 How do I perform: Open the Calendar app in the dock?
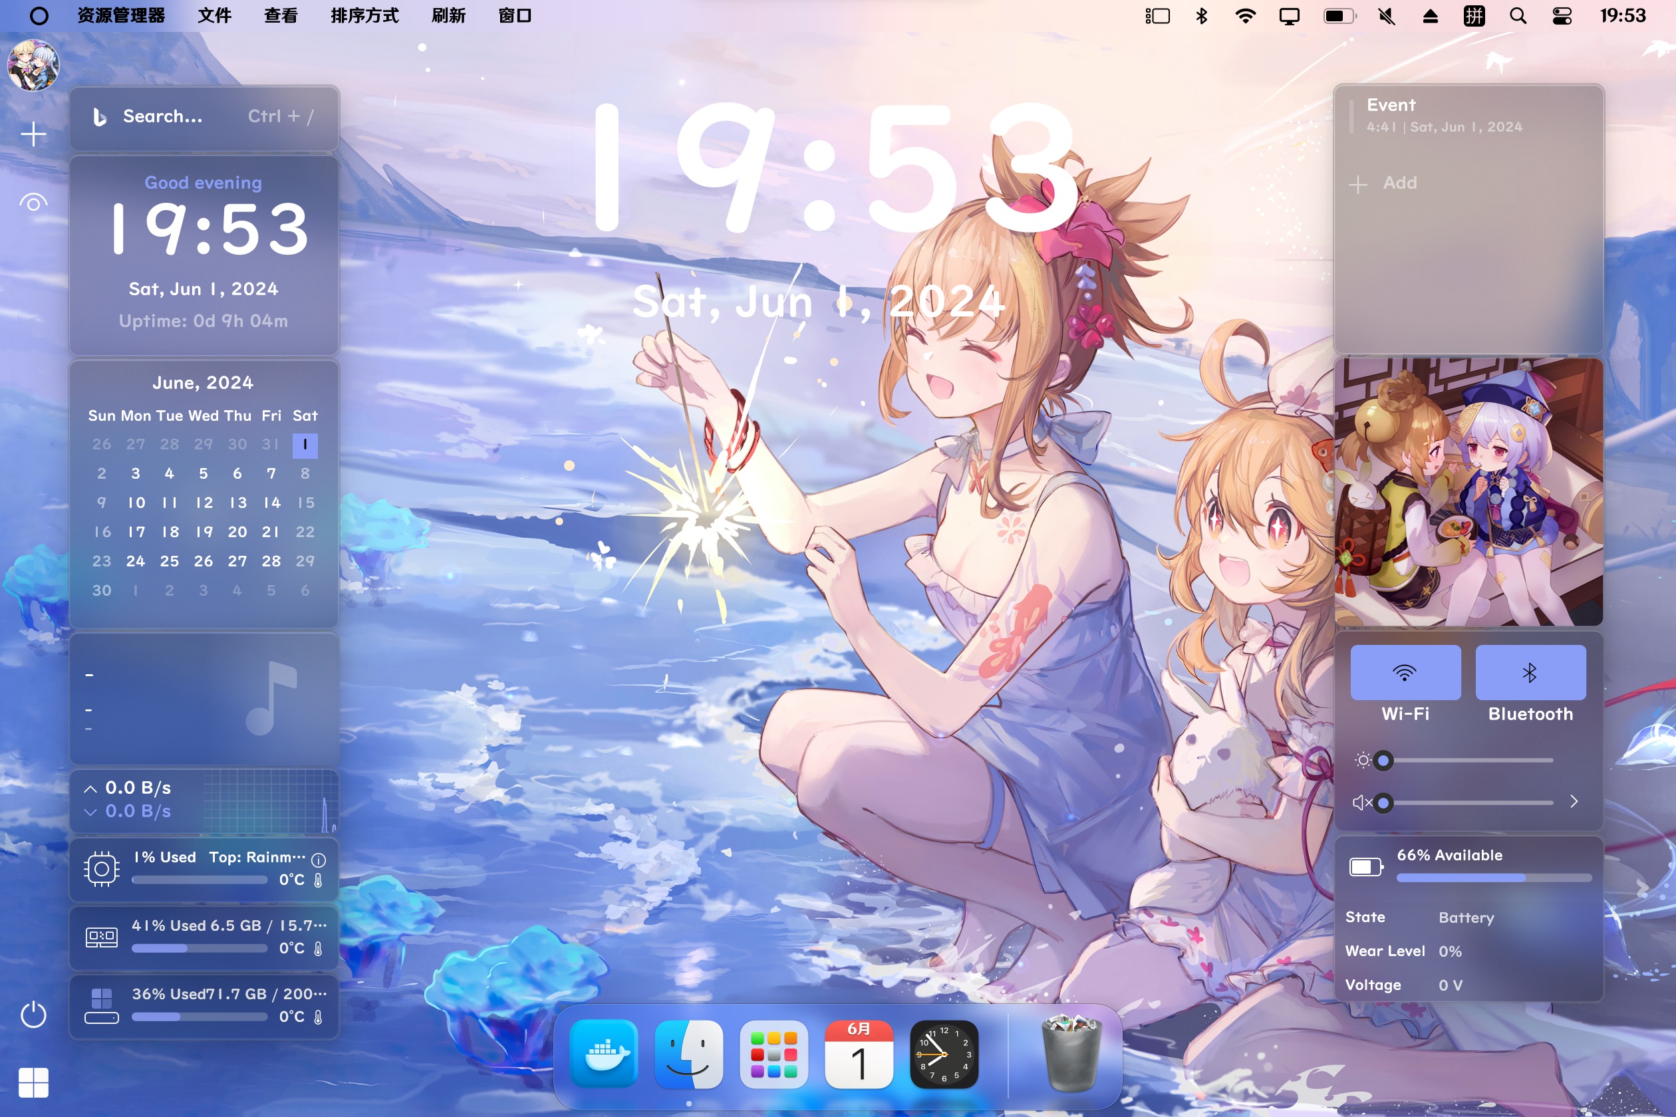859,1054
